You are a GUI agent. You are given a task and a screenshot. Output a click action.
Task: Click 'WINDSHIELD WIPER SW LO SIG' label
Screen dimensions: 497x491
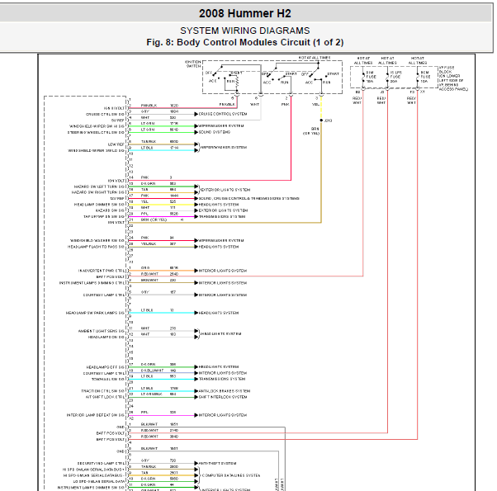[x=96, y=150]
